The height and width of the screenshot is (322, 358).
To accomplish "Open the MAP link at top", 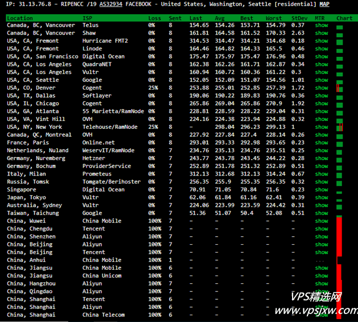I will click(x=324, y=4).
